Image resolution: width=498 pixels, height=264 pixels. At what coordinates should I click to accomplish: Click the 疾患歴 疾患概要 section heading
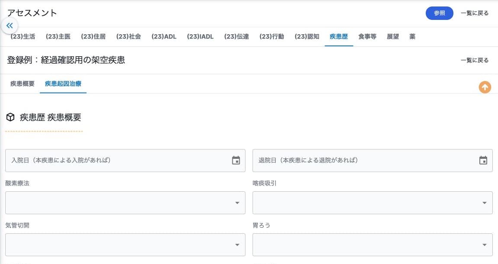pos(51,117)
